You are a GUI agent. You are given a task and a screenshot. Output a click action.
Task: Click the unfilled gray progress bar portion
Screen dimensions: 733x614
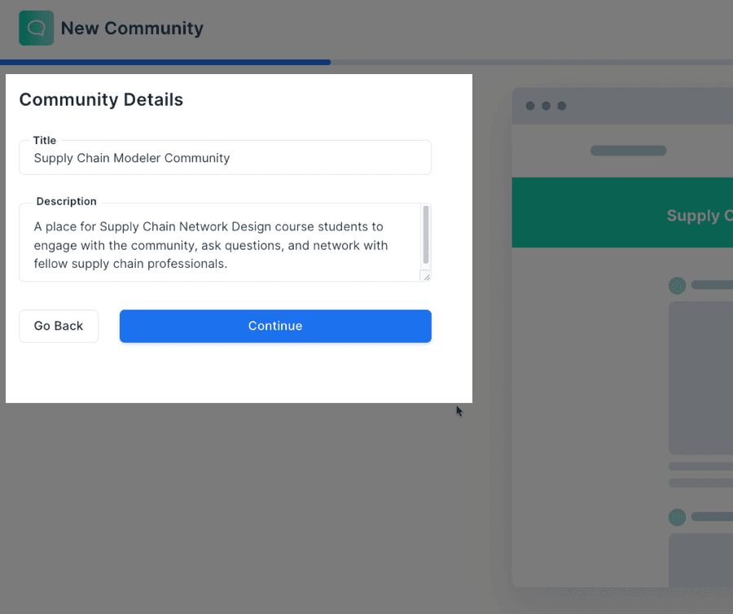click(x=529, y=62)
